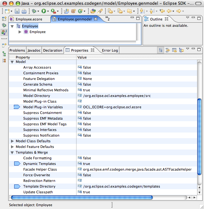Click the vertical scrollbar thumb in Properties

click(200, 137)
